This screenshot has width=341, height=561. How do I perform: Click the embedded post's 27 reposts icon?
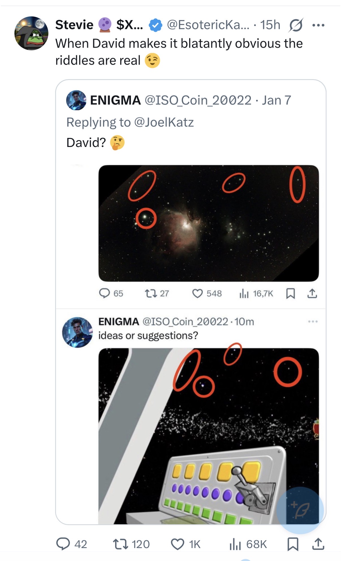pyautogui.click(x=151, y=294)
